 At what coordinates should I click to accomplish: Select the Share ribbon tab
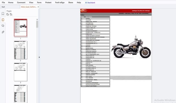pos(71,3)
